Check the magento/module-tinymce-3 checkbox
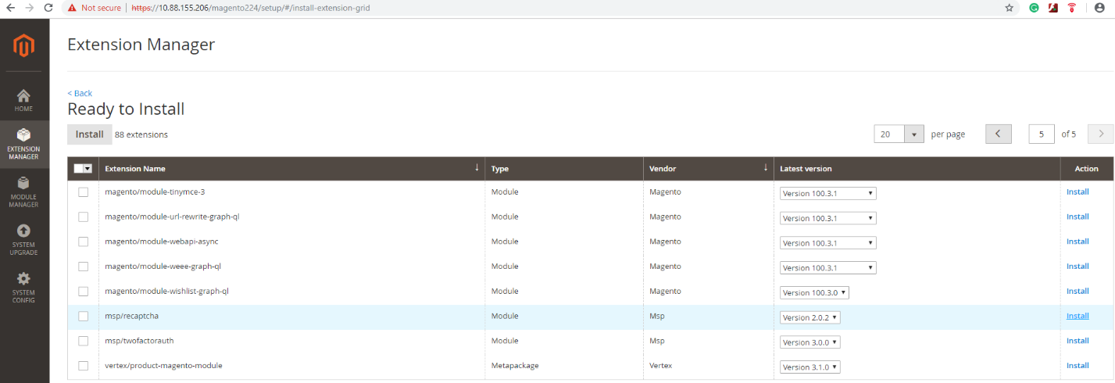This screenshot has width=1115, height=383. (83, 192)
